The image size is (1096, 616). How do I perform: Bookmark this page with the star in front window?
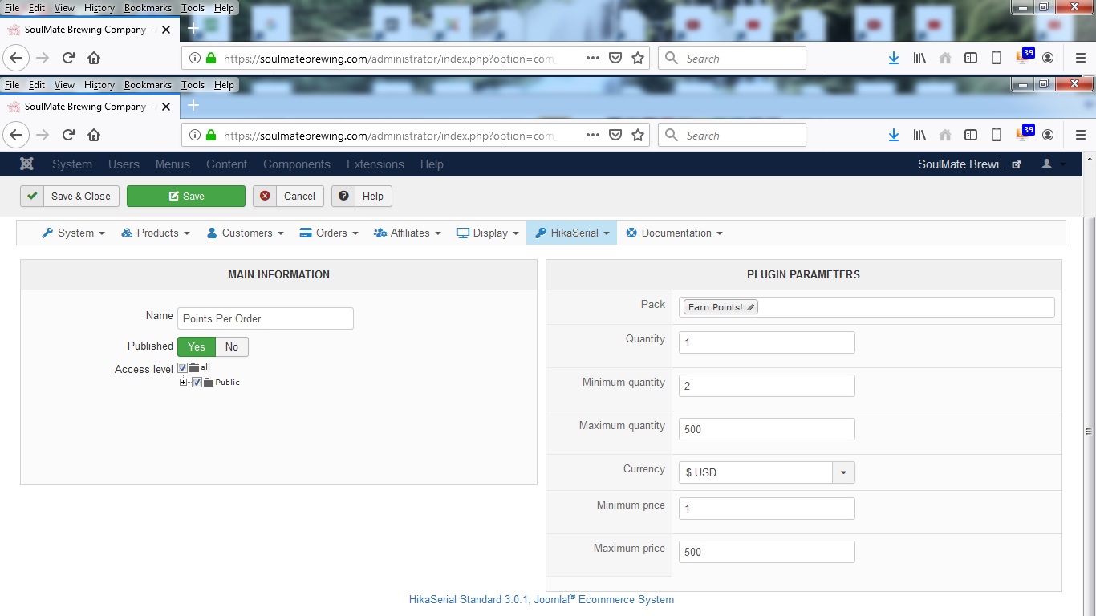pyautogui.click(x=638, y=135)
